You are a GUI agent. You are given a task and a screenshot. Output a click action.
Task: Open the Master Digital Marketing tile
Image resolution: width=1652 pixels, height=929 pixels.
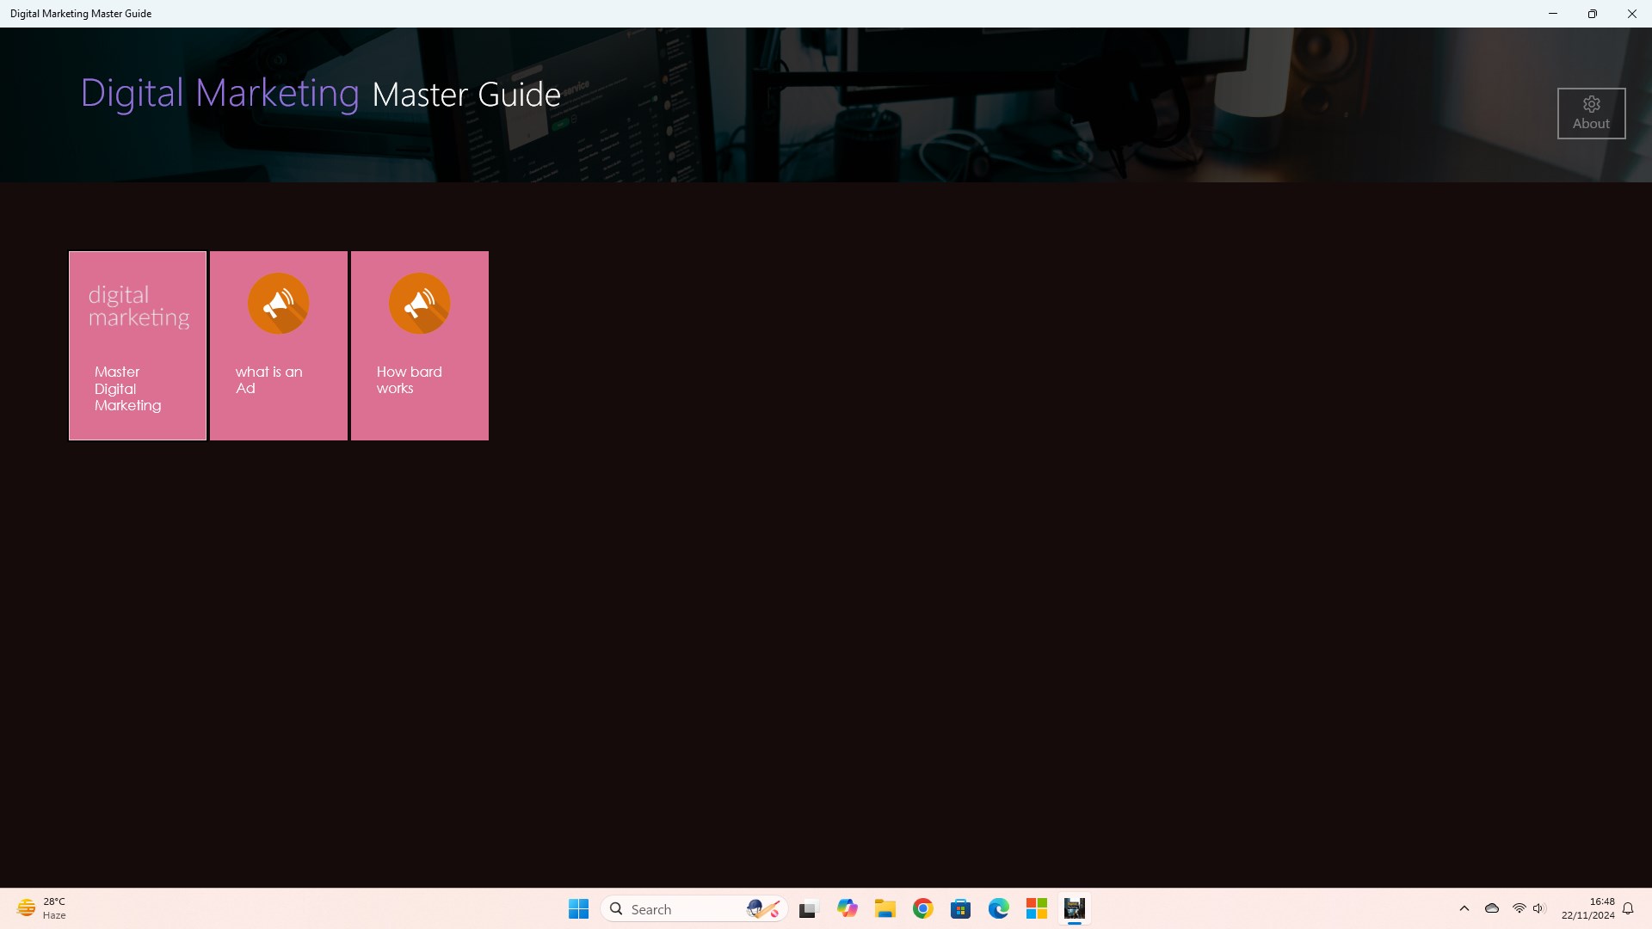(138, 346)
